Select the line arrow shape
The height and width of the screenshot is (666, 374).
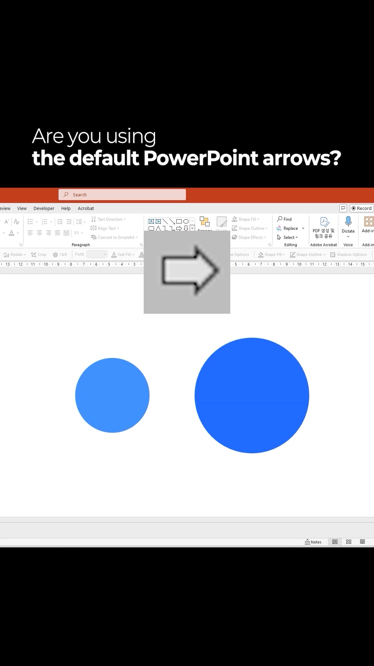pyautogui.click(x=172, y=221)
